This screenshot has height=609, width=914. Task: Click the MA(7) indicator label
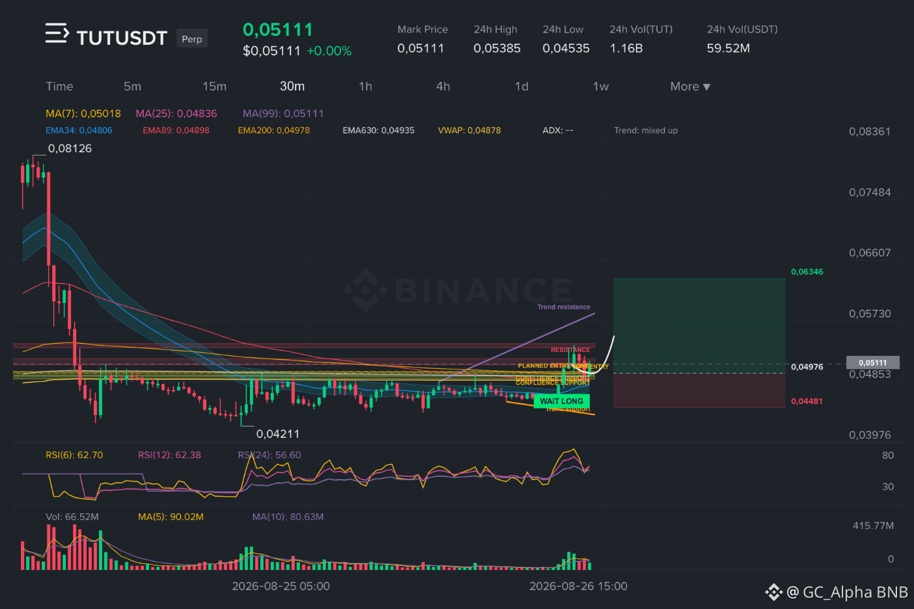(x=83, y=114)
